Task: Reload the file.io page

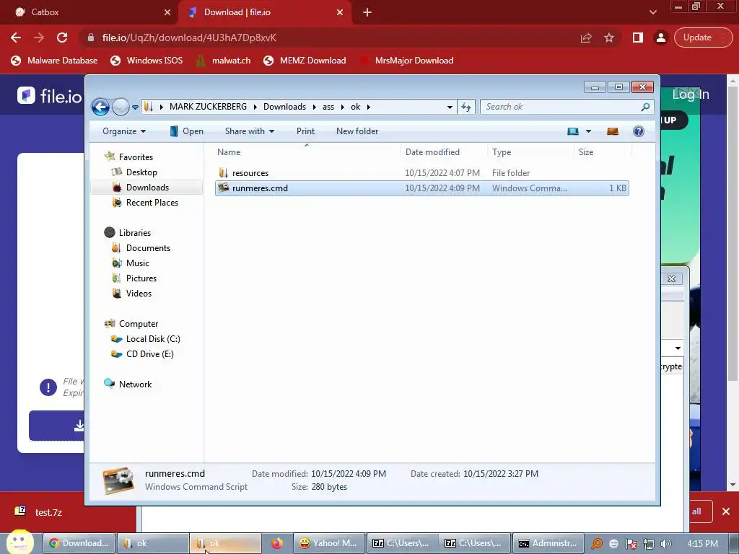Action: tap(62, 38)
